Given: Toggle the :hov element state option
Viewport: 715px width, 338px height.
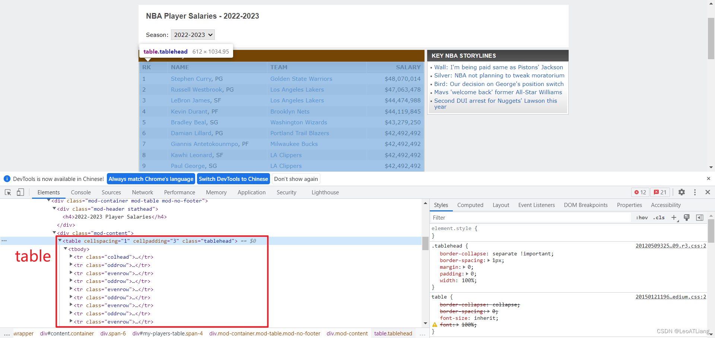Looking at the screenshot, I should pyautogui.click(x=642, y=217).
